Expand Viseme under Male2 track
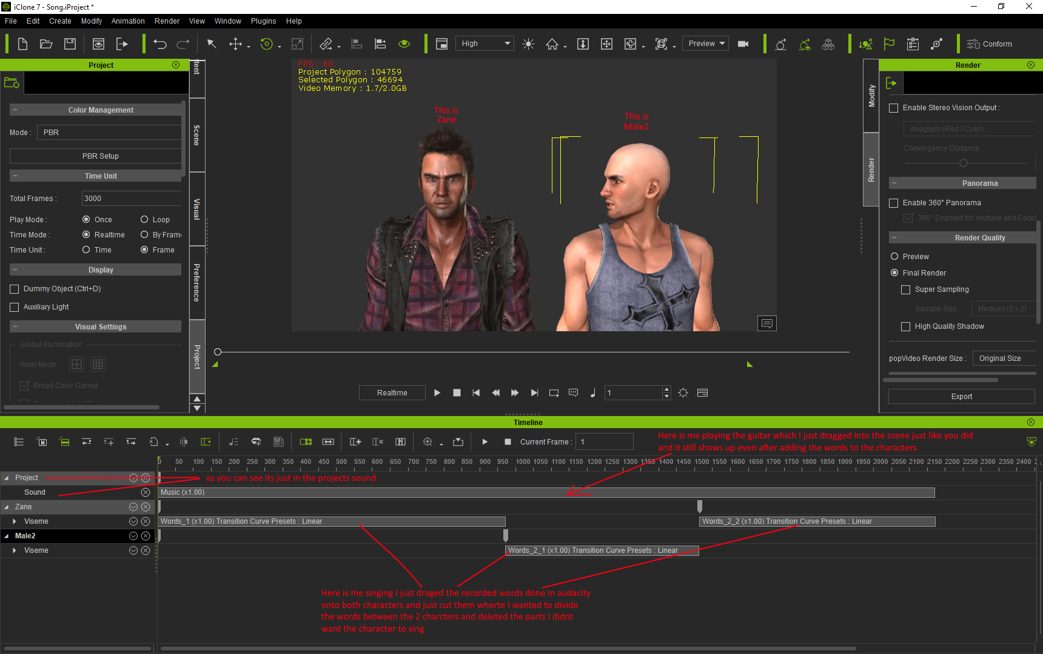 15,550
